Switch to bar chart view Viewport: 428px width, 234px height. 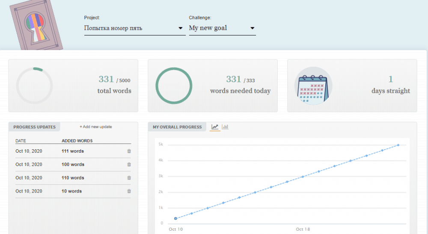[x=225, y=127]
